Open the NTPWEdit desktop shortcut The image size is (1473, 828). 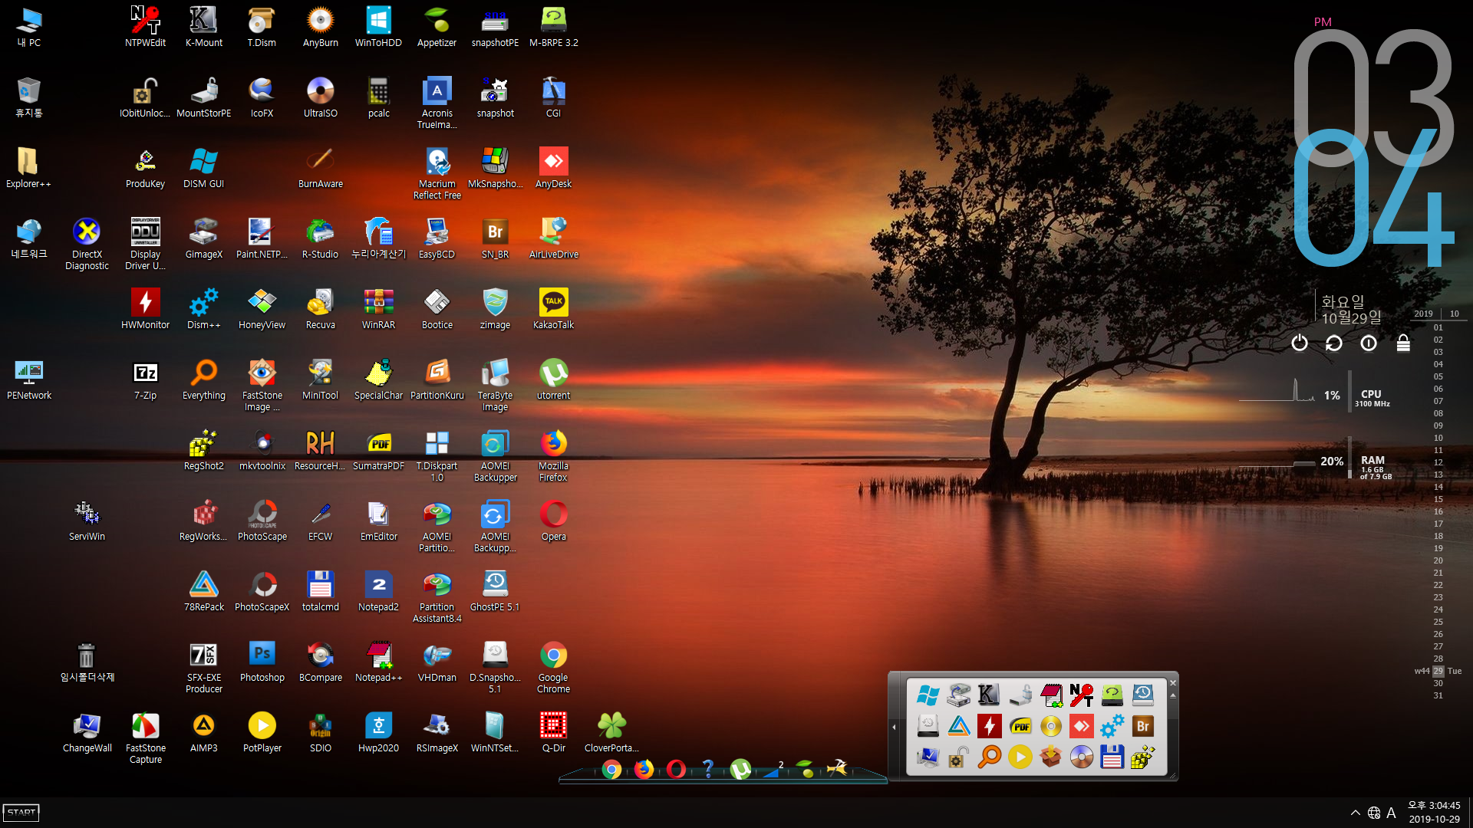tap(145, 27)
